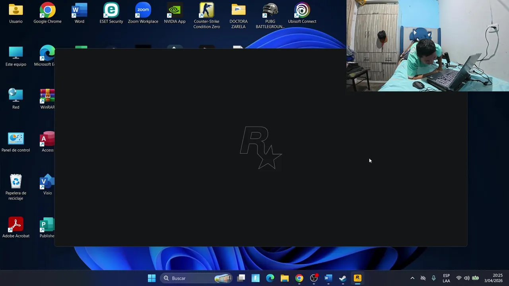Image resolution: width=509 pixels, height=286 pixels.
Task: Switch to OBS Studio in the taskbar
Action: click(314, 278)
